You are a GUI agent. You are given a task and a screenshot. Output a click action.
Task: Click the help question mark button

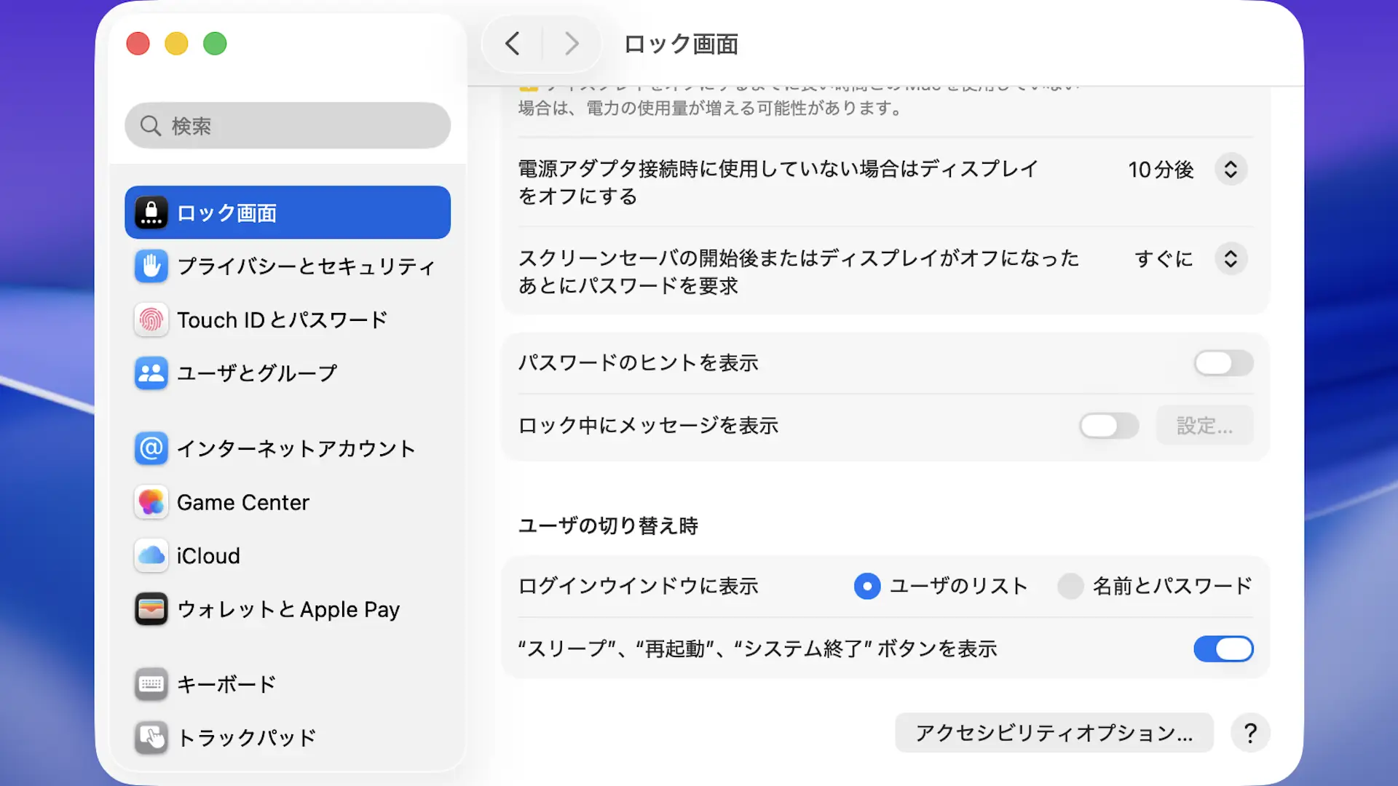(1250, 733)
